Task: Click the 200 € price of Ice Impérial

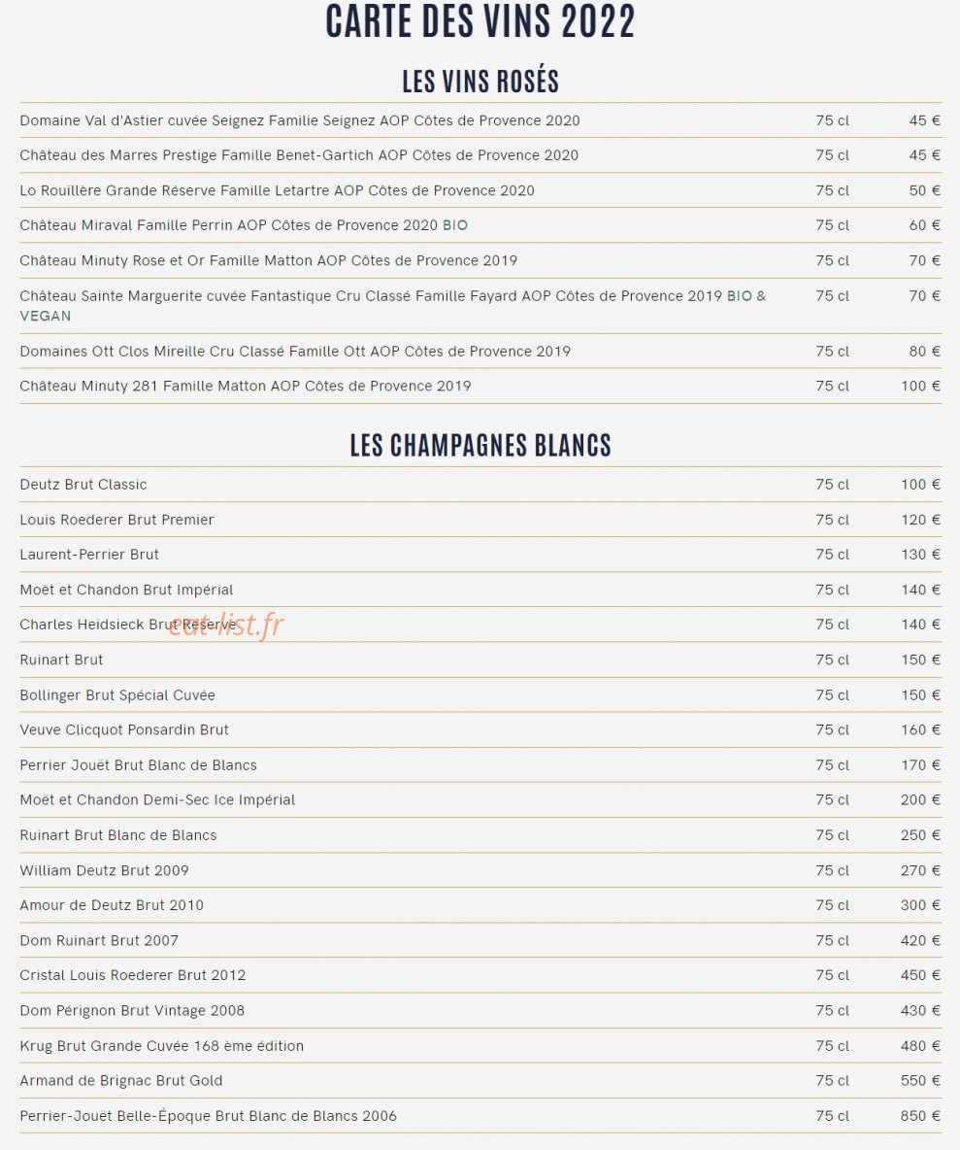Action: point(920,800)
